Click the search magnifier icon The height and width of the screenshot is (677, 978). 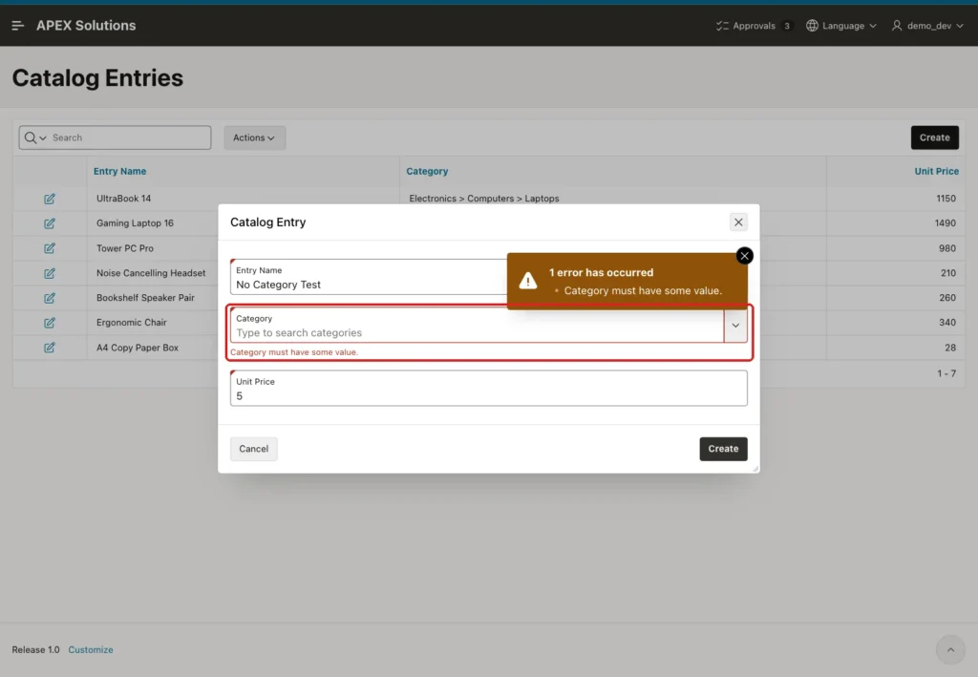click(x=30, y=138)
